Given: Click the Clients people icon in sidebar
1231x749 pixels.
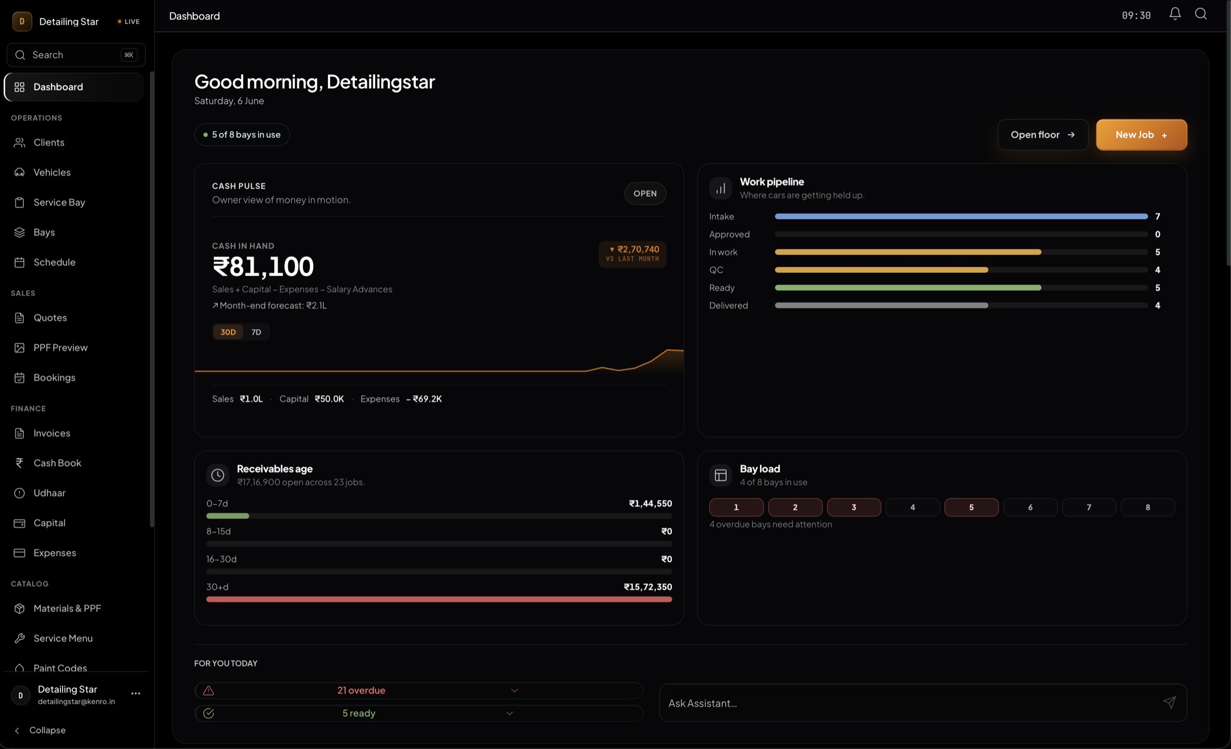Looking at the screenshot, I should point(20,143).
